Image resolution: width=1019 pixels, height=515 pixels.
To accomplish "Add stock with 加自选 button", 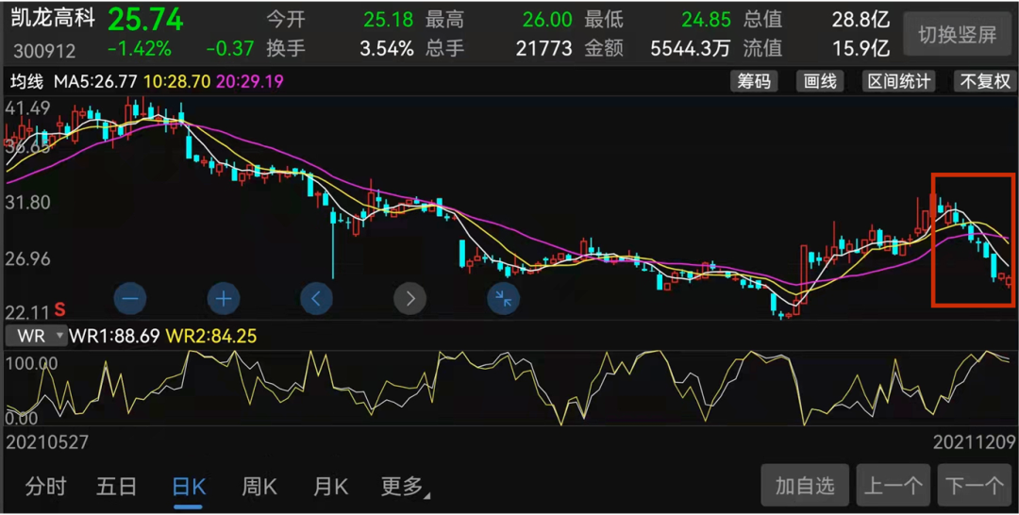I will pos(805,485).
